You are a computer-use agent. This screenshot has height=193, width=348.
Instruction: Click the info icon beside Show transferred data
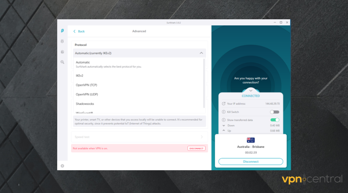pos(223,120)
